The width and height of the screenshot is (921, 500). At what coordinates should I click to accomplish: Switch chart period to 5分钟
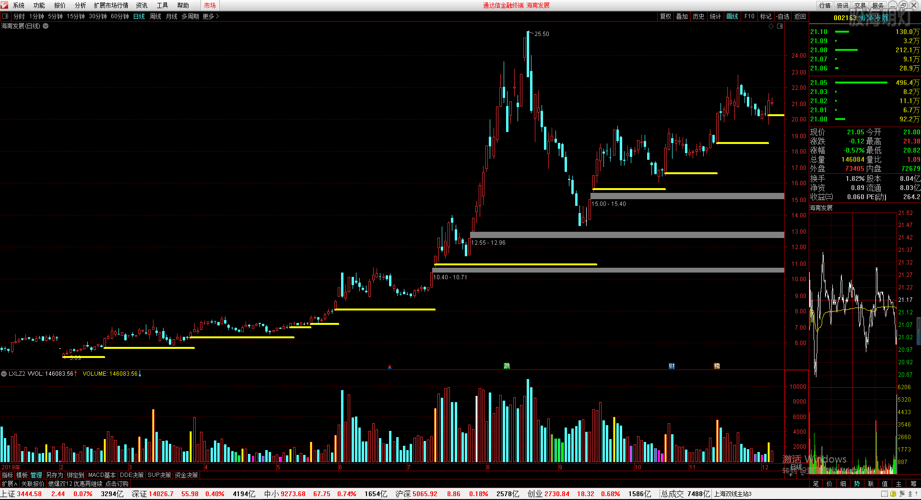55,16
